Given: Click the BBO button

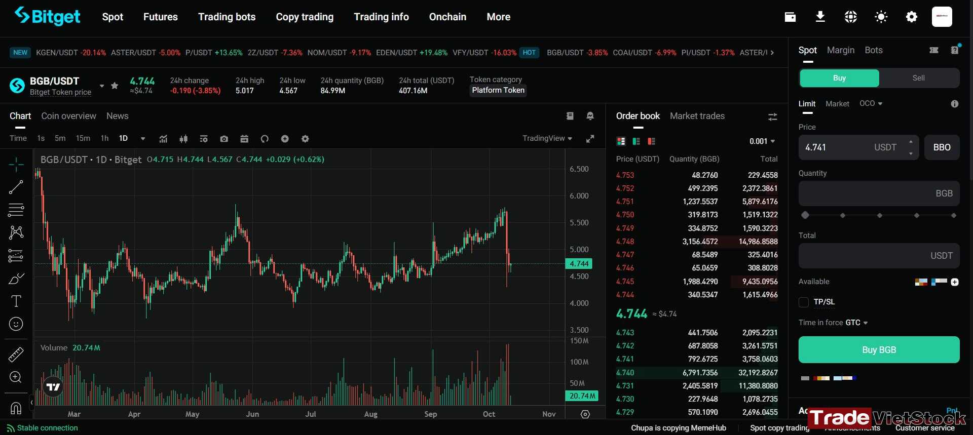Looking at the screenshot, I should (942, 147).
